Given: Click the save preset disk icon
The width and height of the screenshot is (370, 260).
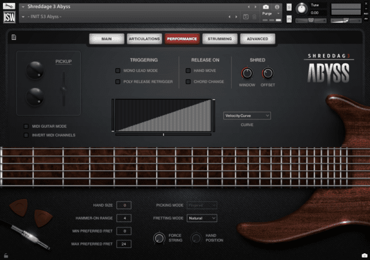Looking at the screenshot, I should click(x=245, y=17).
